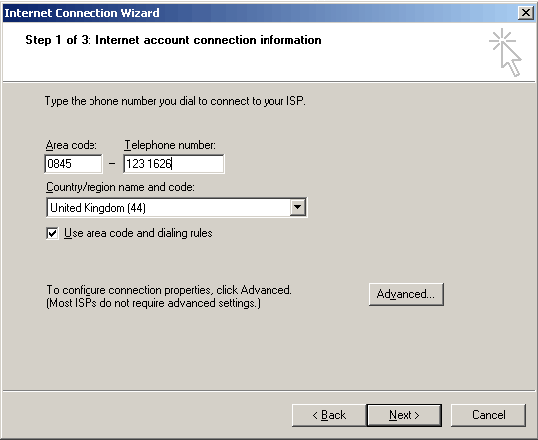Return with the Back button

click(329, 415)
